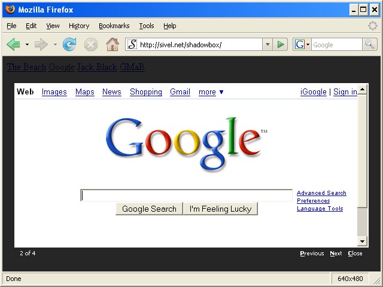Go to Google Shopping link
Viewport: 383px width, 287px height.
[x=146, y=92]
